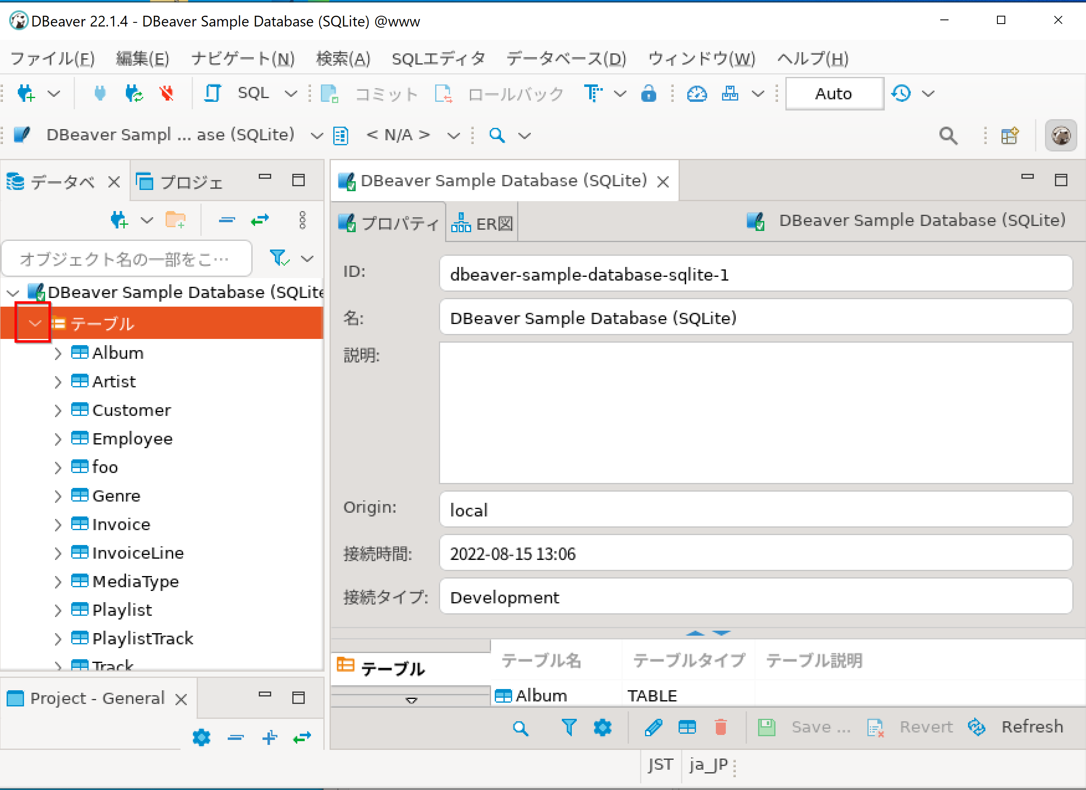The image size is (1086, 790).
Task: Click the Refresh button
Action: click(x=1015, y=728)
